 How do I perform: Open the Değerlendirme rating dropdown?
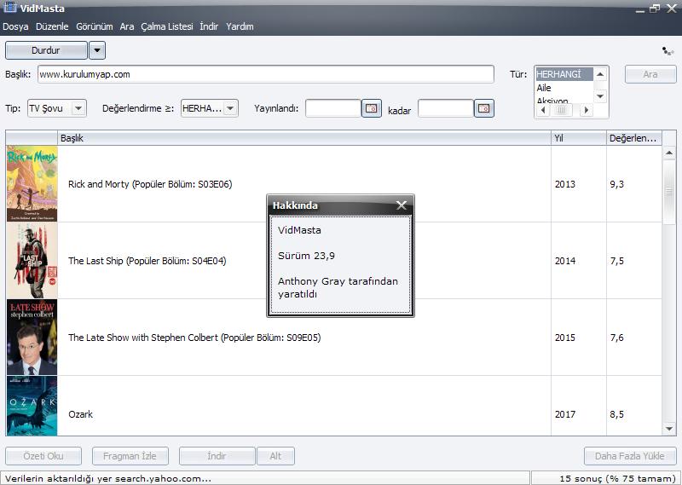pyautogui.click(x=209, y=108)
